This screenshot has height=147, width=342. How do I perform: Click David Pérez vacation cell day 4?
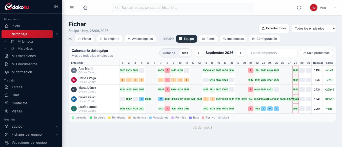(x=142, y=99)
